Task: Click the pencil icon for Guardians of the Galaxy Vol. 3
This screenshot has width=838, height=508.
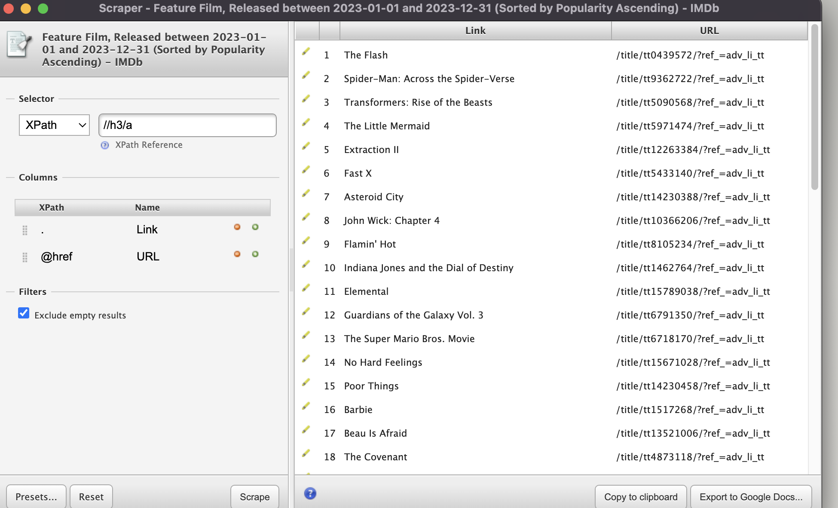Action: tap(306, 312)
